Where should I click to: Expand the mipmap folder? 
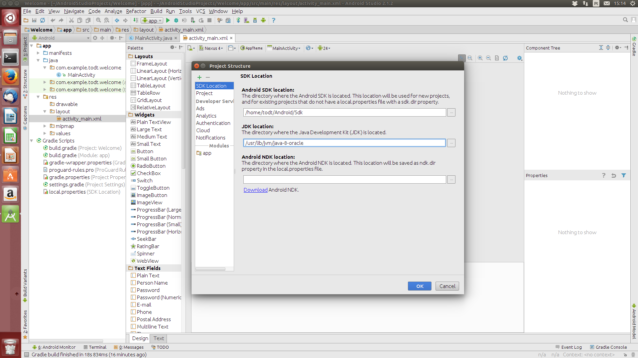(45, 126)
